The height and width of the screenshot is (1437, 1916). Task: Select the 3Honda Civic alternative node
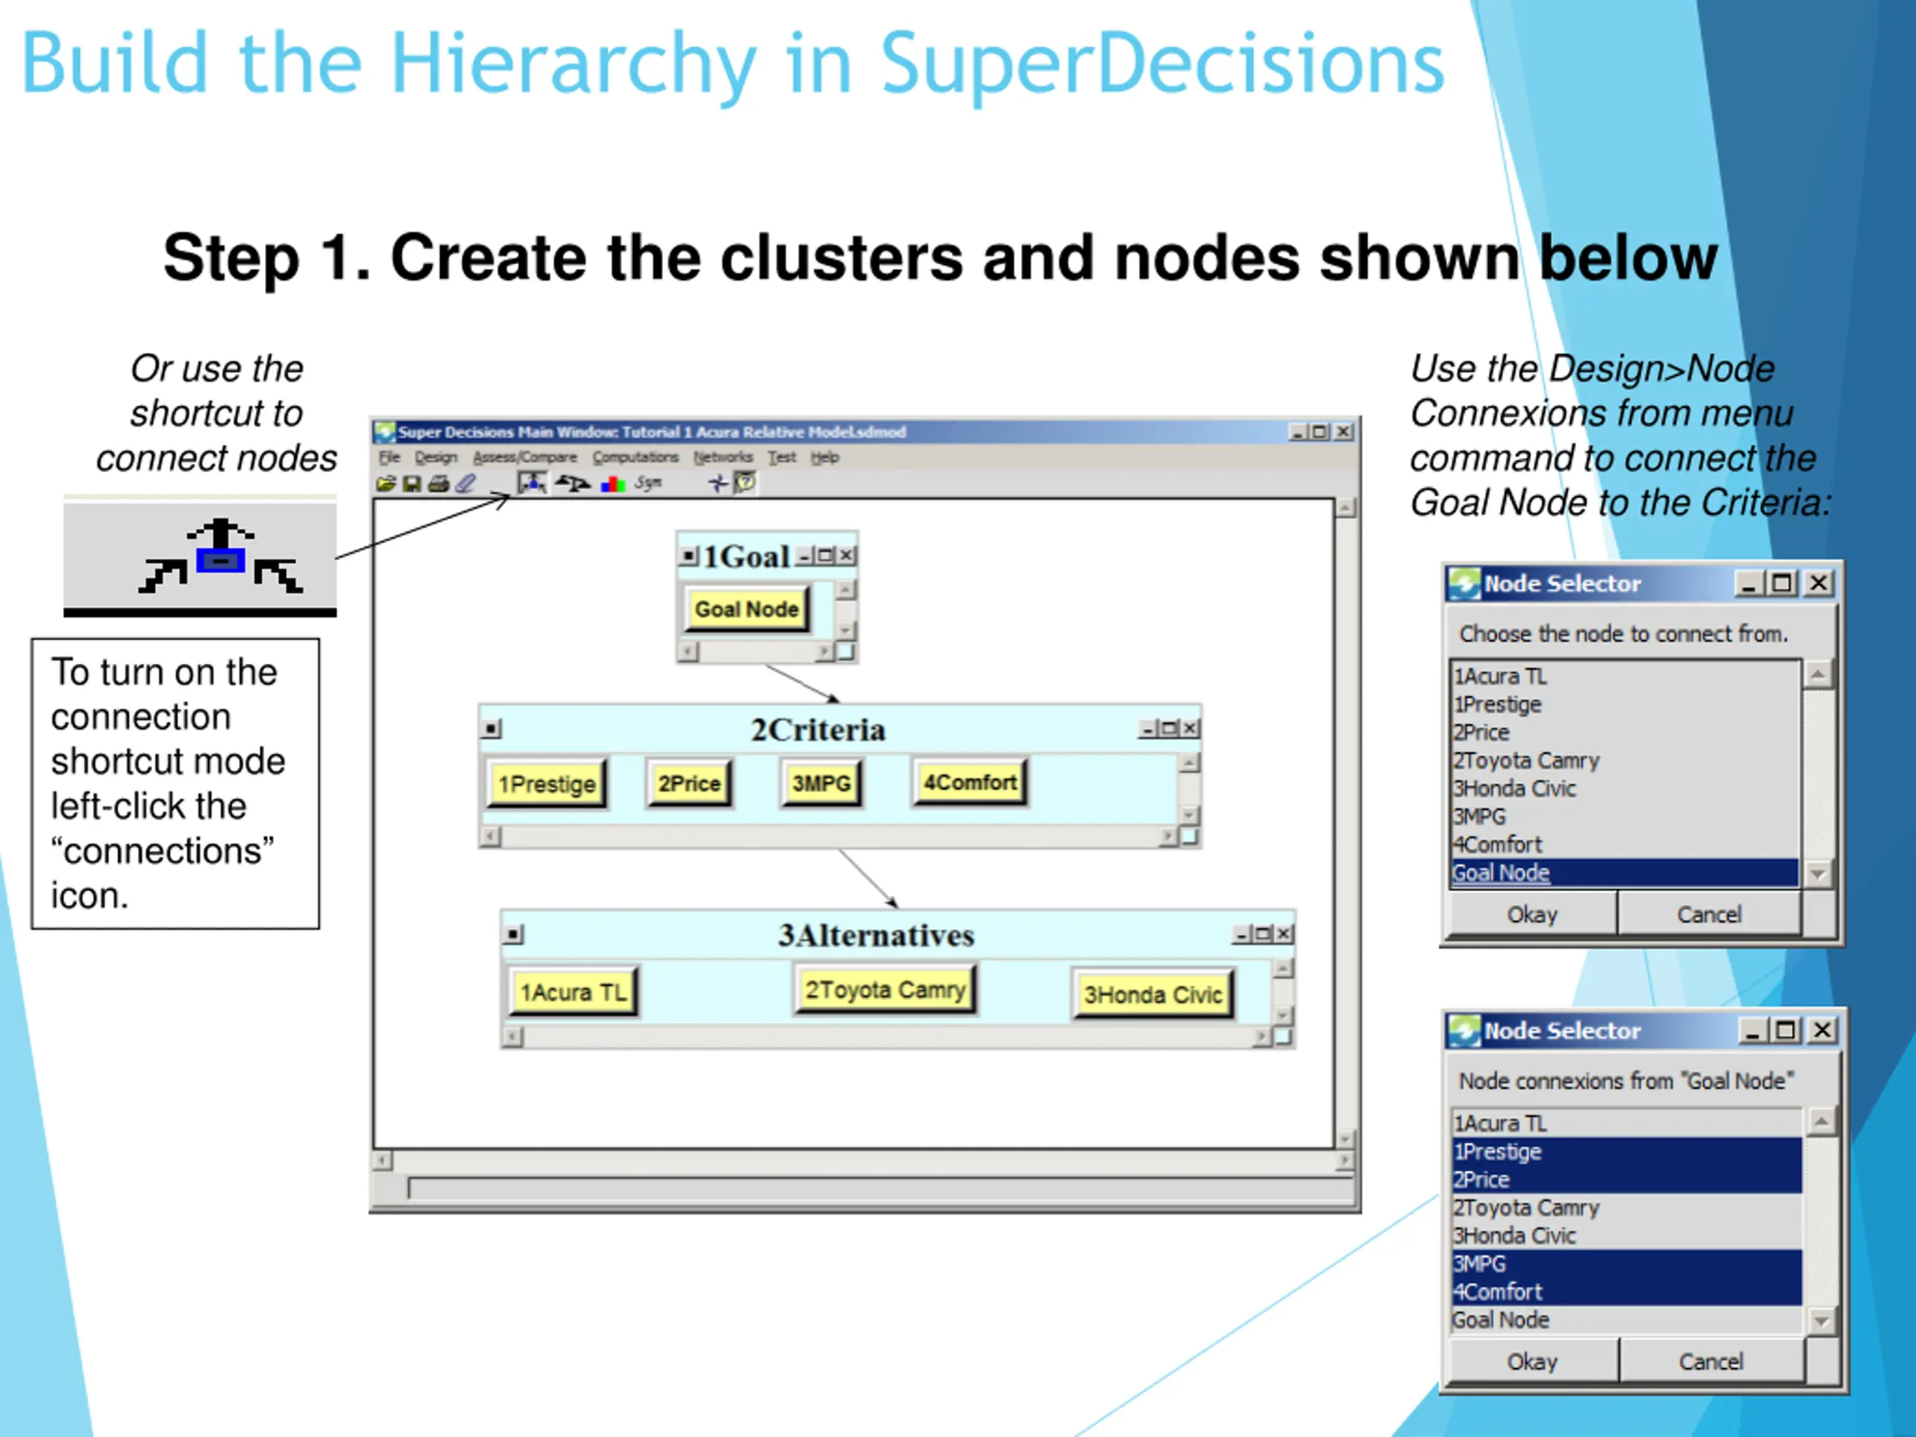(x=1153, y=995)
